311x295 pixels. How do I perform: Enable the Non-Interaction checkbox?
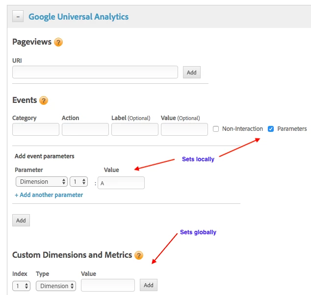point(216,129)
